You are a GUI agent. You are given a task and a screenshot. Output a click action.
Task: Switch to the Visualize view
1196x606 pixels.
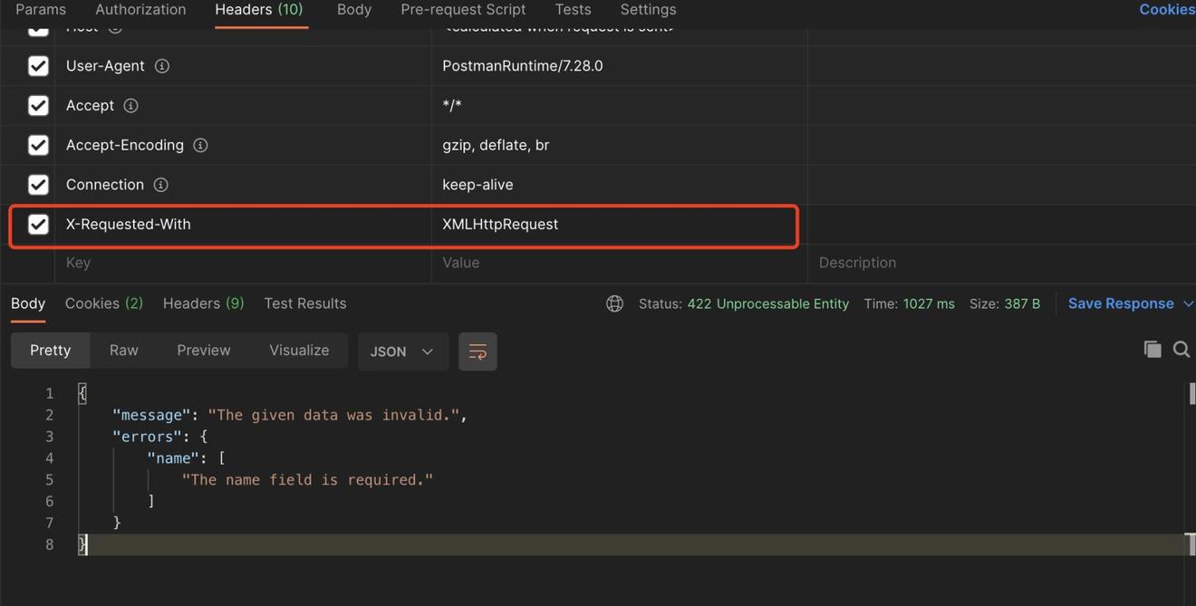299,351
